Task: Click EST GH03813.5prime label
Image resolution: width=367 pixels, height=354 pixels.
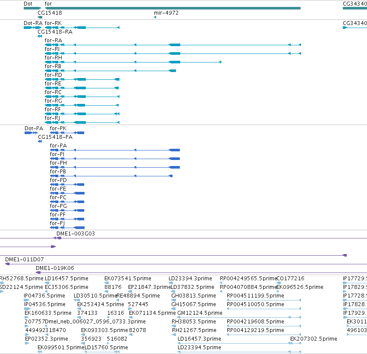Action: pyautogui.click(x=194, y=296)
